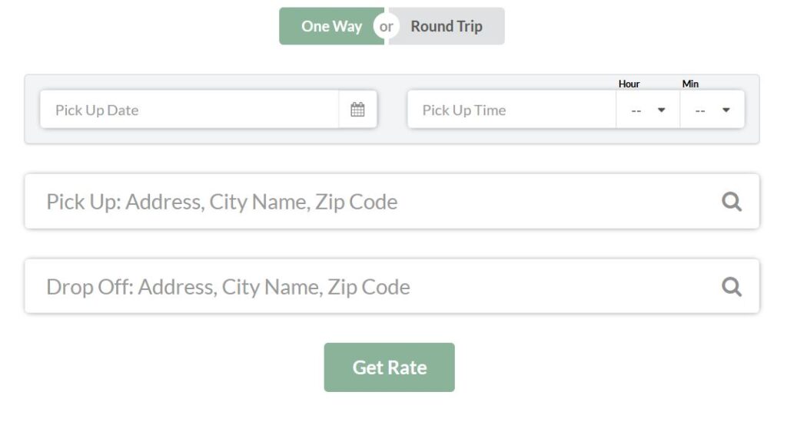Viewport: 787px width, 425px height.
Task: Click the Hour dropdown caret arrow
Action: 661,110
